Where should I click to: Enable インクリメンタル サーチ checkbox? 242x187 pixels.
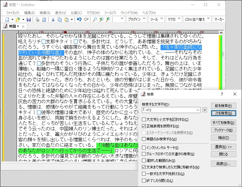coord(144,148)
